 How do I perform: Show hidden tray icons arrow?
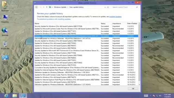coord(150,96)
